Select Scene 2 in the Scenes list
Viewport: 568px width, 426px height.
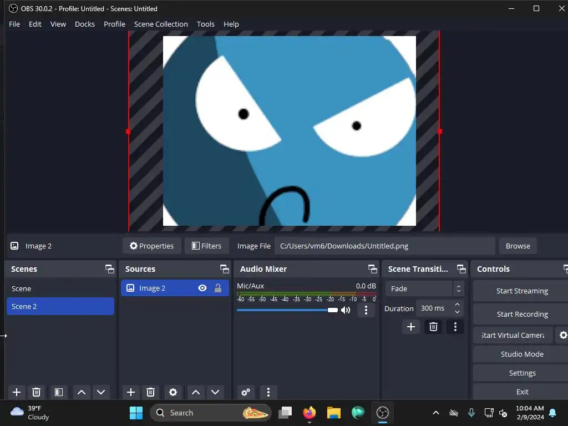(60, 306)
